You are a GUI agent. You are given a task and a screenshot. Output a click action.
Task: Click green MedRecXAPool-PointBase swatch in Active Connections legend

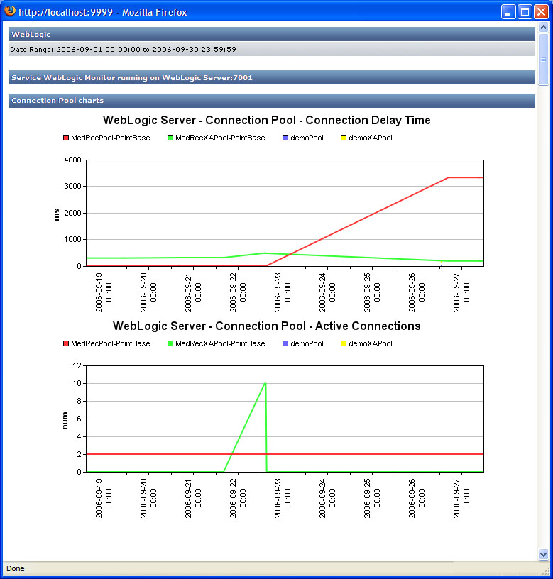[x=170, y=343]
